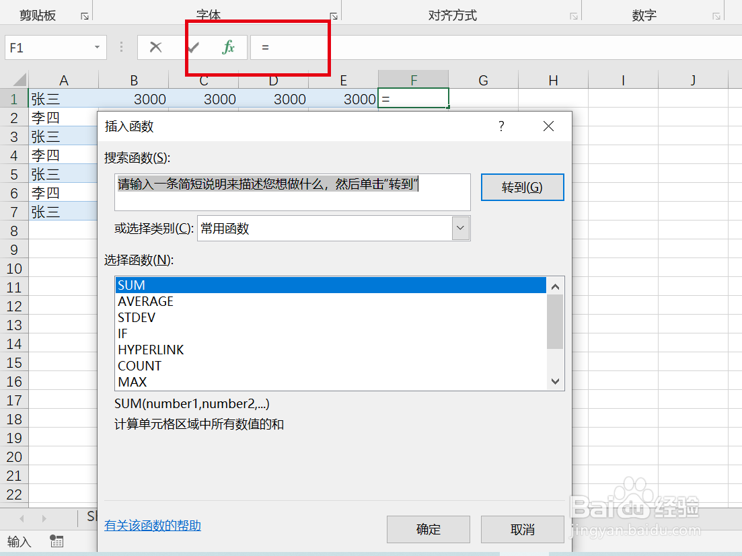
Task: Click the fx Insert Function icon
Action: point(229,47)
